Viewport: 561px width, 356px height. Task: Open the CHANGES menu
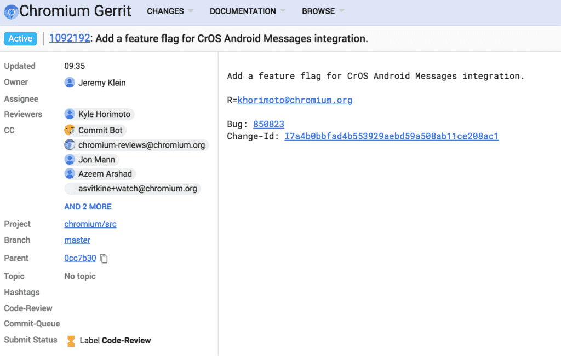165,11
